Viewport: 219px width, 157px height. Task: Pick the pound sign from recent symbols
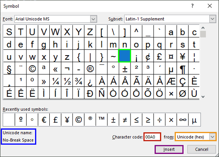pos(55,120)
